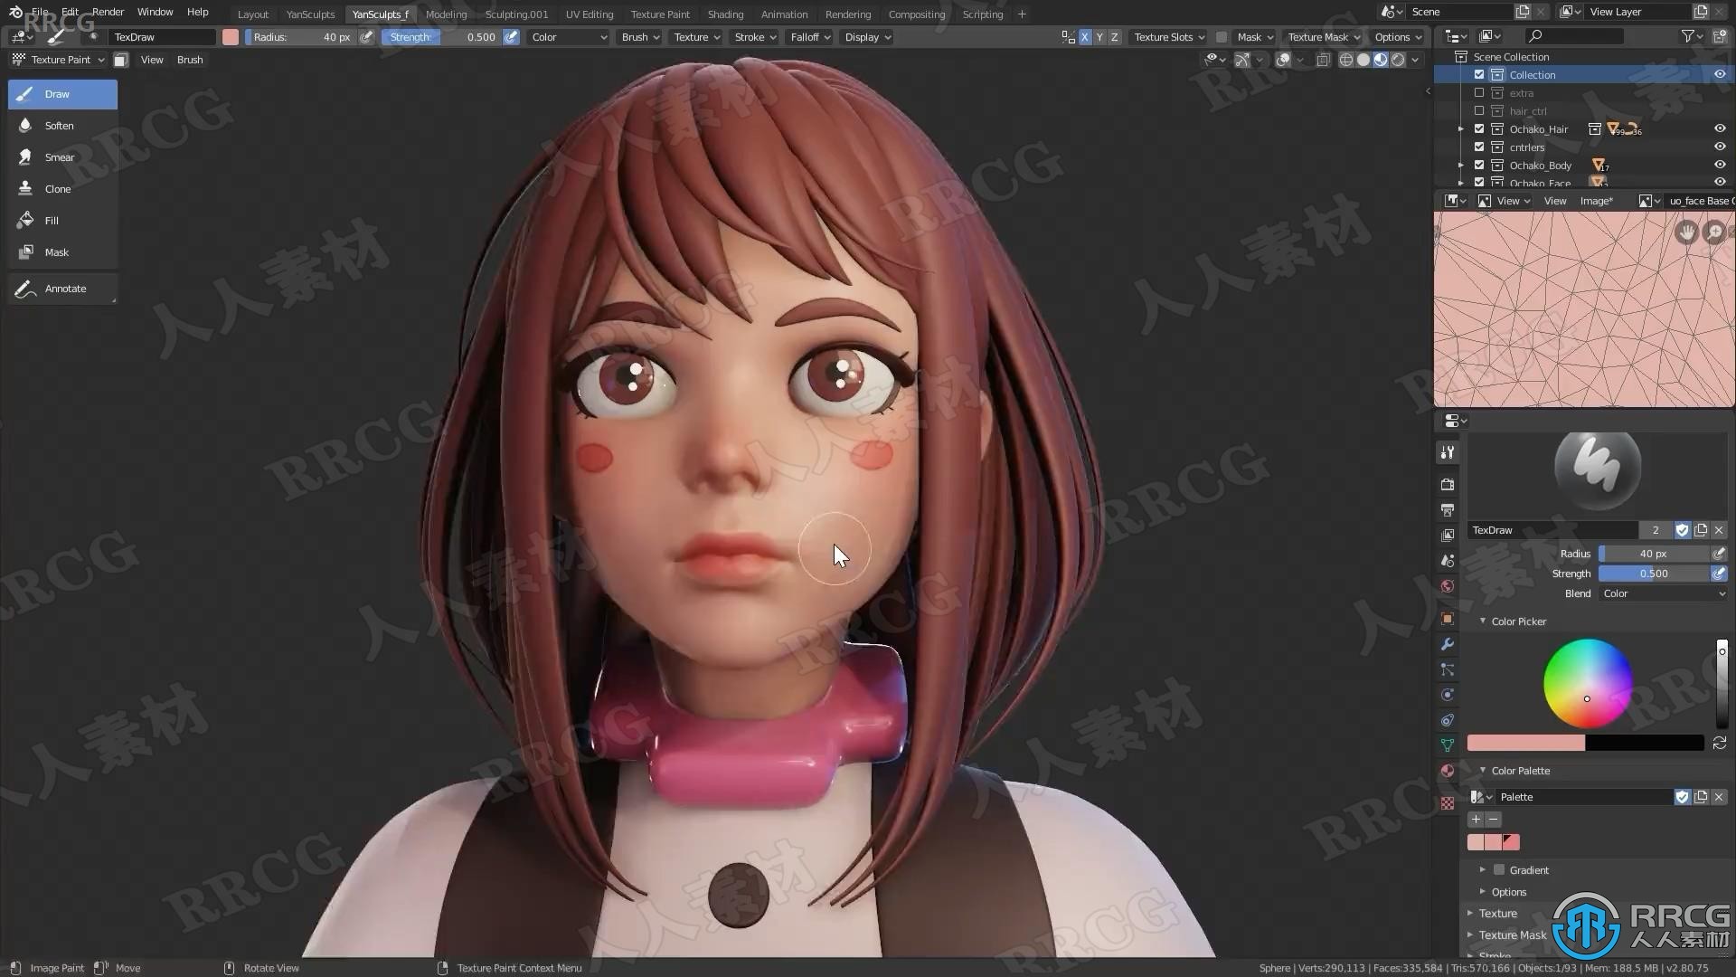Pick a color on the color wheel
This screenshot has width=1736, height=977.
[1587, 683]
